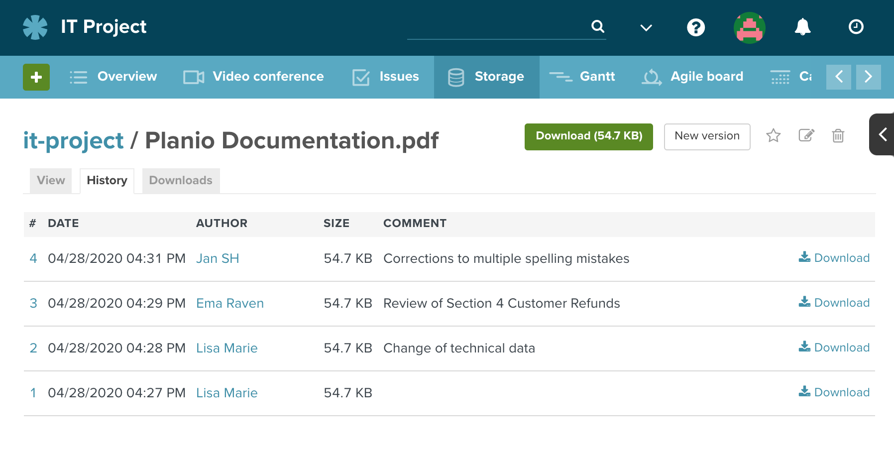Open version number 4 link
Viewport: 894px width, 464px height.
[33, 258]
